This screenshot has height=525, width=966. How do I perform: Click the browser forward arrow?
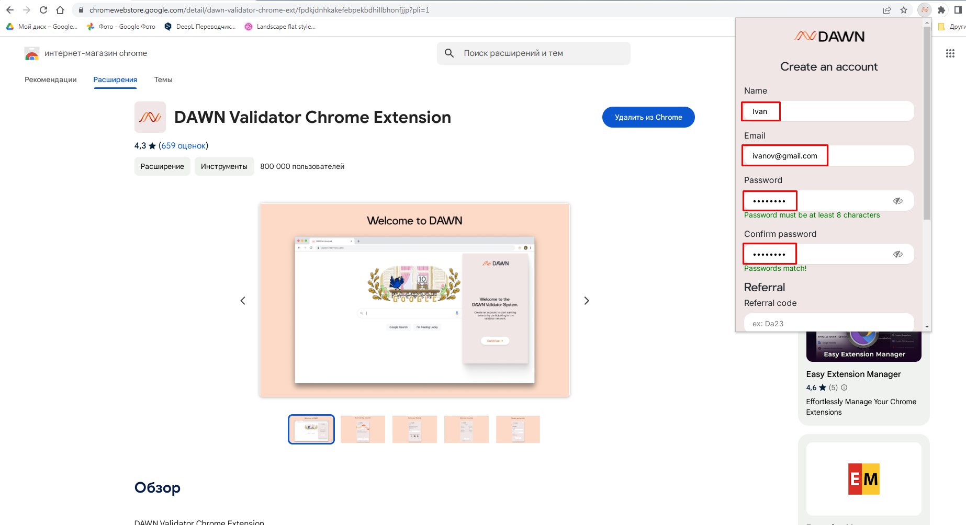[x=27, y=10]
